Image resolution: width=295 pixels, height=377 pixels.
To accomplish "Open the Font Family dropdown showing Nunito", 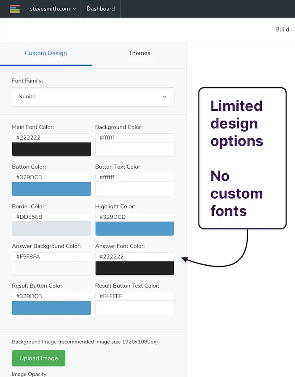I will (93, 97).
